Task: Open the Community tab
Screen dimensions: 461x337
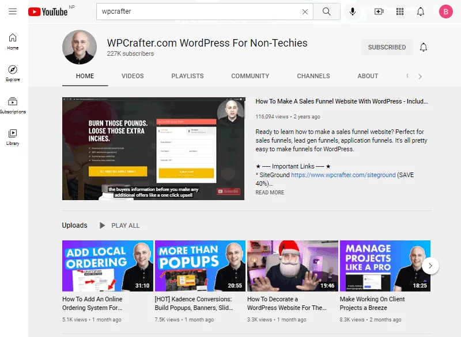Action: click(250, 76)
